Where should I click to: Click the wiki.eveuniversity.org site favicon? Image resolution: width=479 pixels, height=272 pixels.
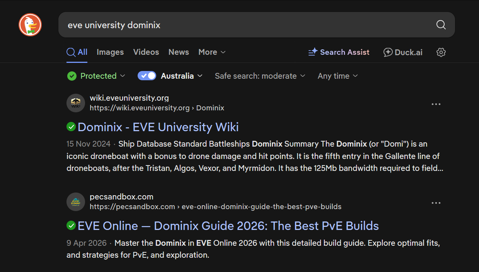pos(76,103)
